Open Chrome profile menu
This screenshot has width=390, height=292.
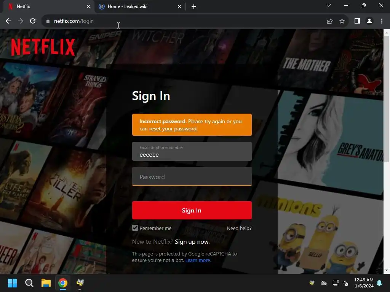pos(369,21)
